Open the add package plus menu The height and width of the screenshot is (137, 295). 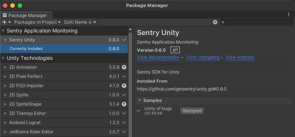click(6, 22)
